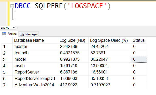Select log space used value 0.7197027
Screen dimensions: 156x95
point(110,85)
